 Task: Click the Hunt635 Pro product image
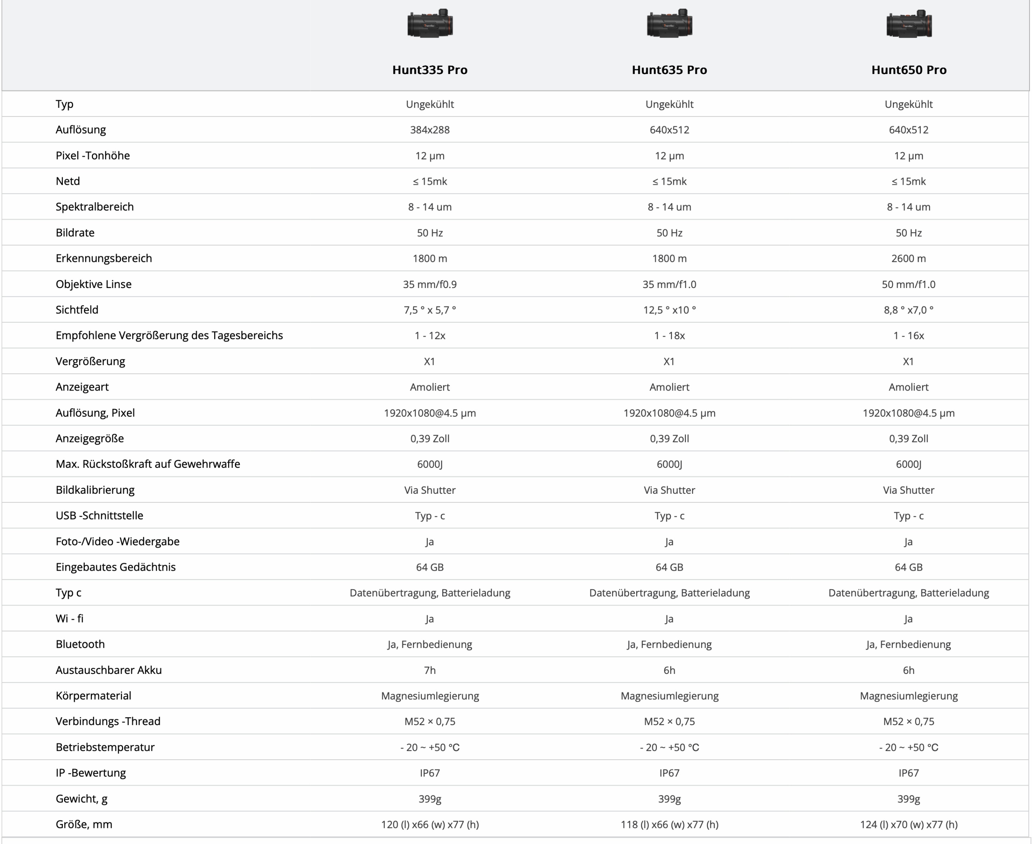click(x=669, y=23)
